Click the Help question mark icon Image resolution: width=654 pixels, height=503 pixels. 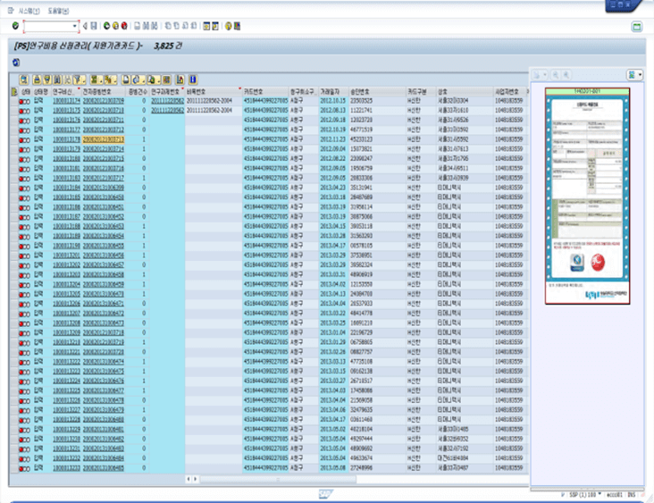228,26
